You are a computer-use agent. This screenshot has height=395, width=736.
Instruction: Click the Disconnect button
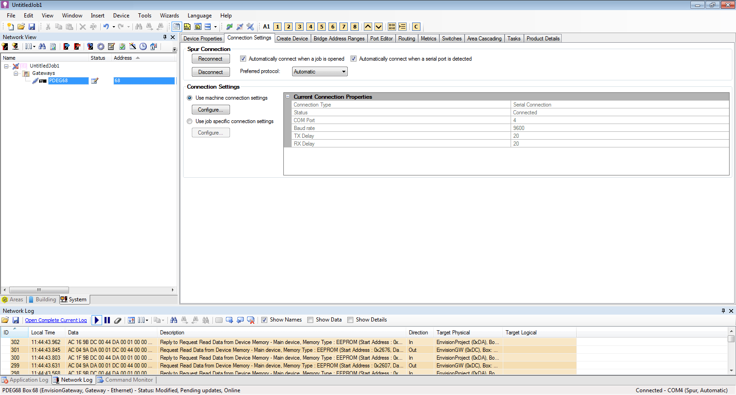click(x=210, y=72)
